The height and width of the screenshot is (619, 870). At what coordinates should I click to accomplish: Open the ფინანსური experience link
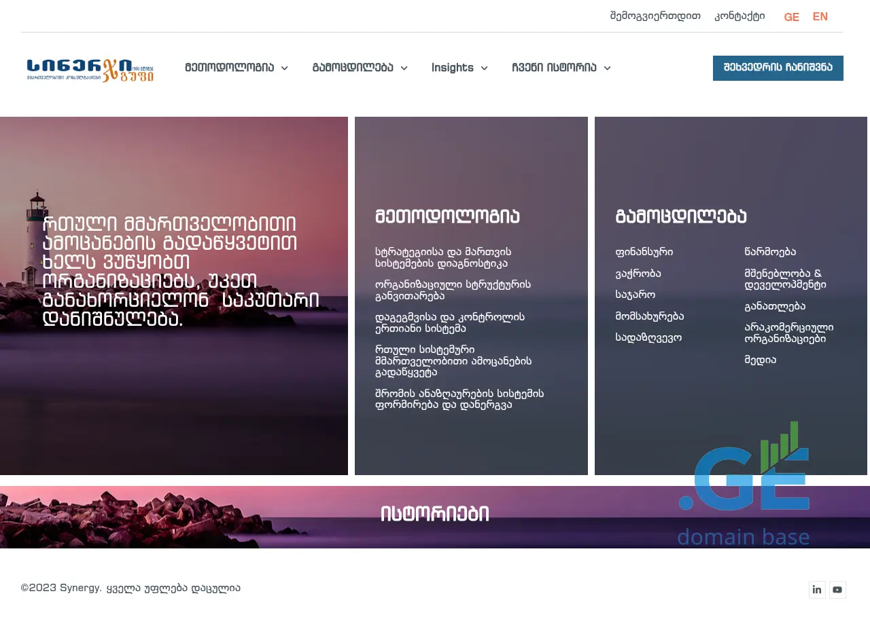[x=644, y=252]
